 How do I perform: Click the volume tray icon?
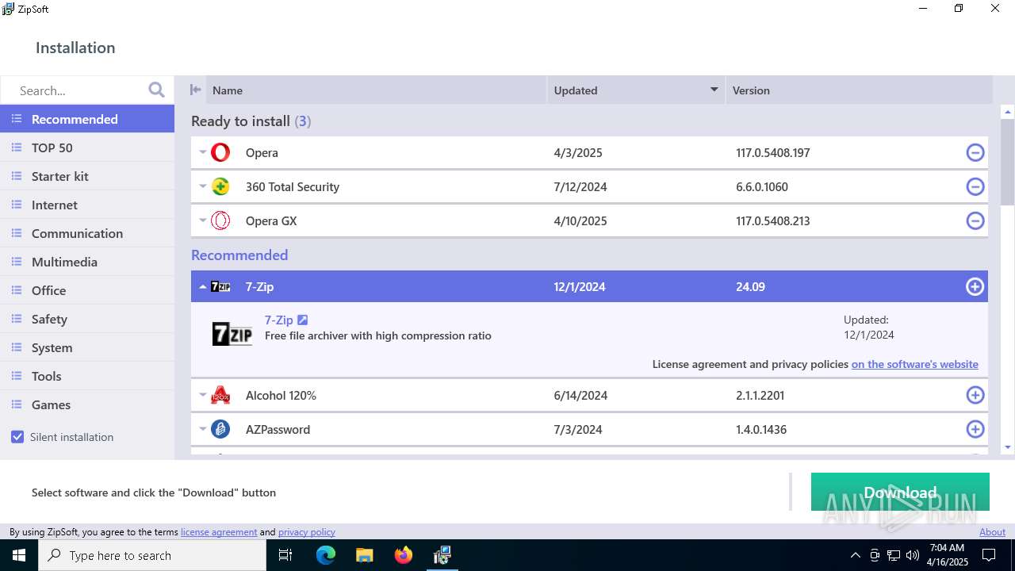click(913, 555)
